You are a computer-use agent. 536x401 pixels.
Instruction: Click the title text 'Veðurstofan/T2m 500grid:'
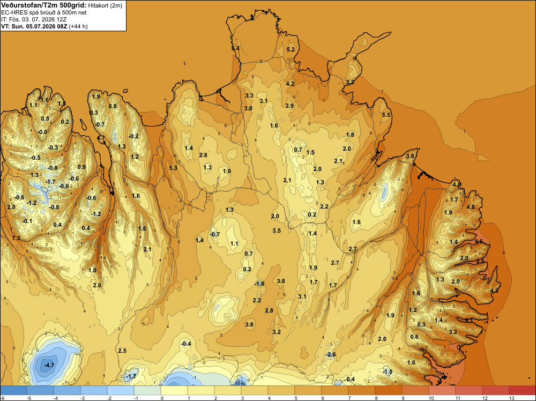pyautogui.click(x=44, y=5)
